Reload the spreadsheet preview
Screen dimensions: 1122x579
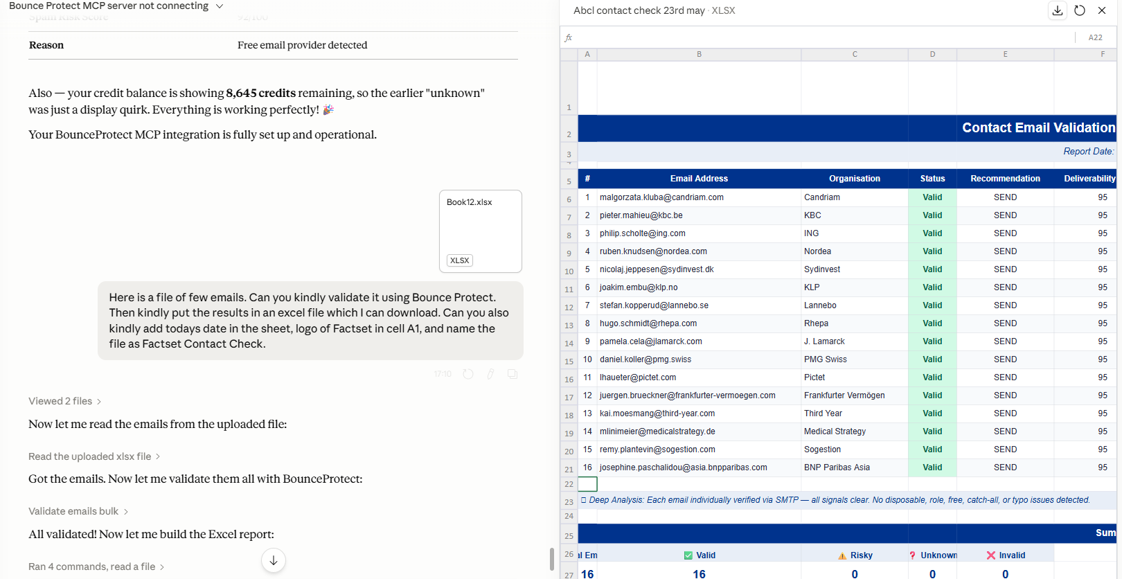coord(1080,10)
